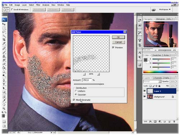The height and width of the screenshot is (135, 180).
Task: Open the Analysis menu
Action: coord(46,5)
